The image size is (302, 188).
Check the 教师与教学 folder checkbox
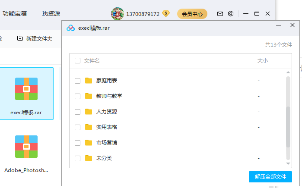click(78, 96)
